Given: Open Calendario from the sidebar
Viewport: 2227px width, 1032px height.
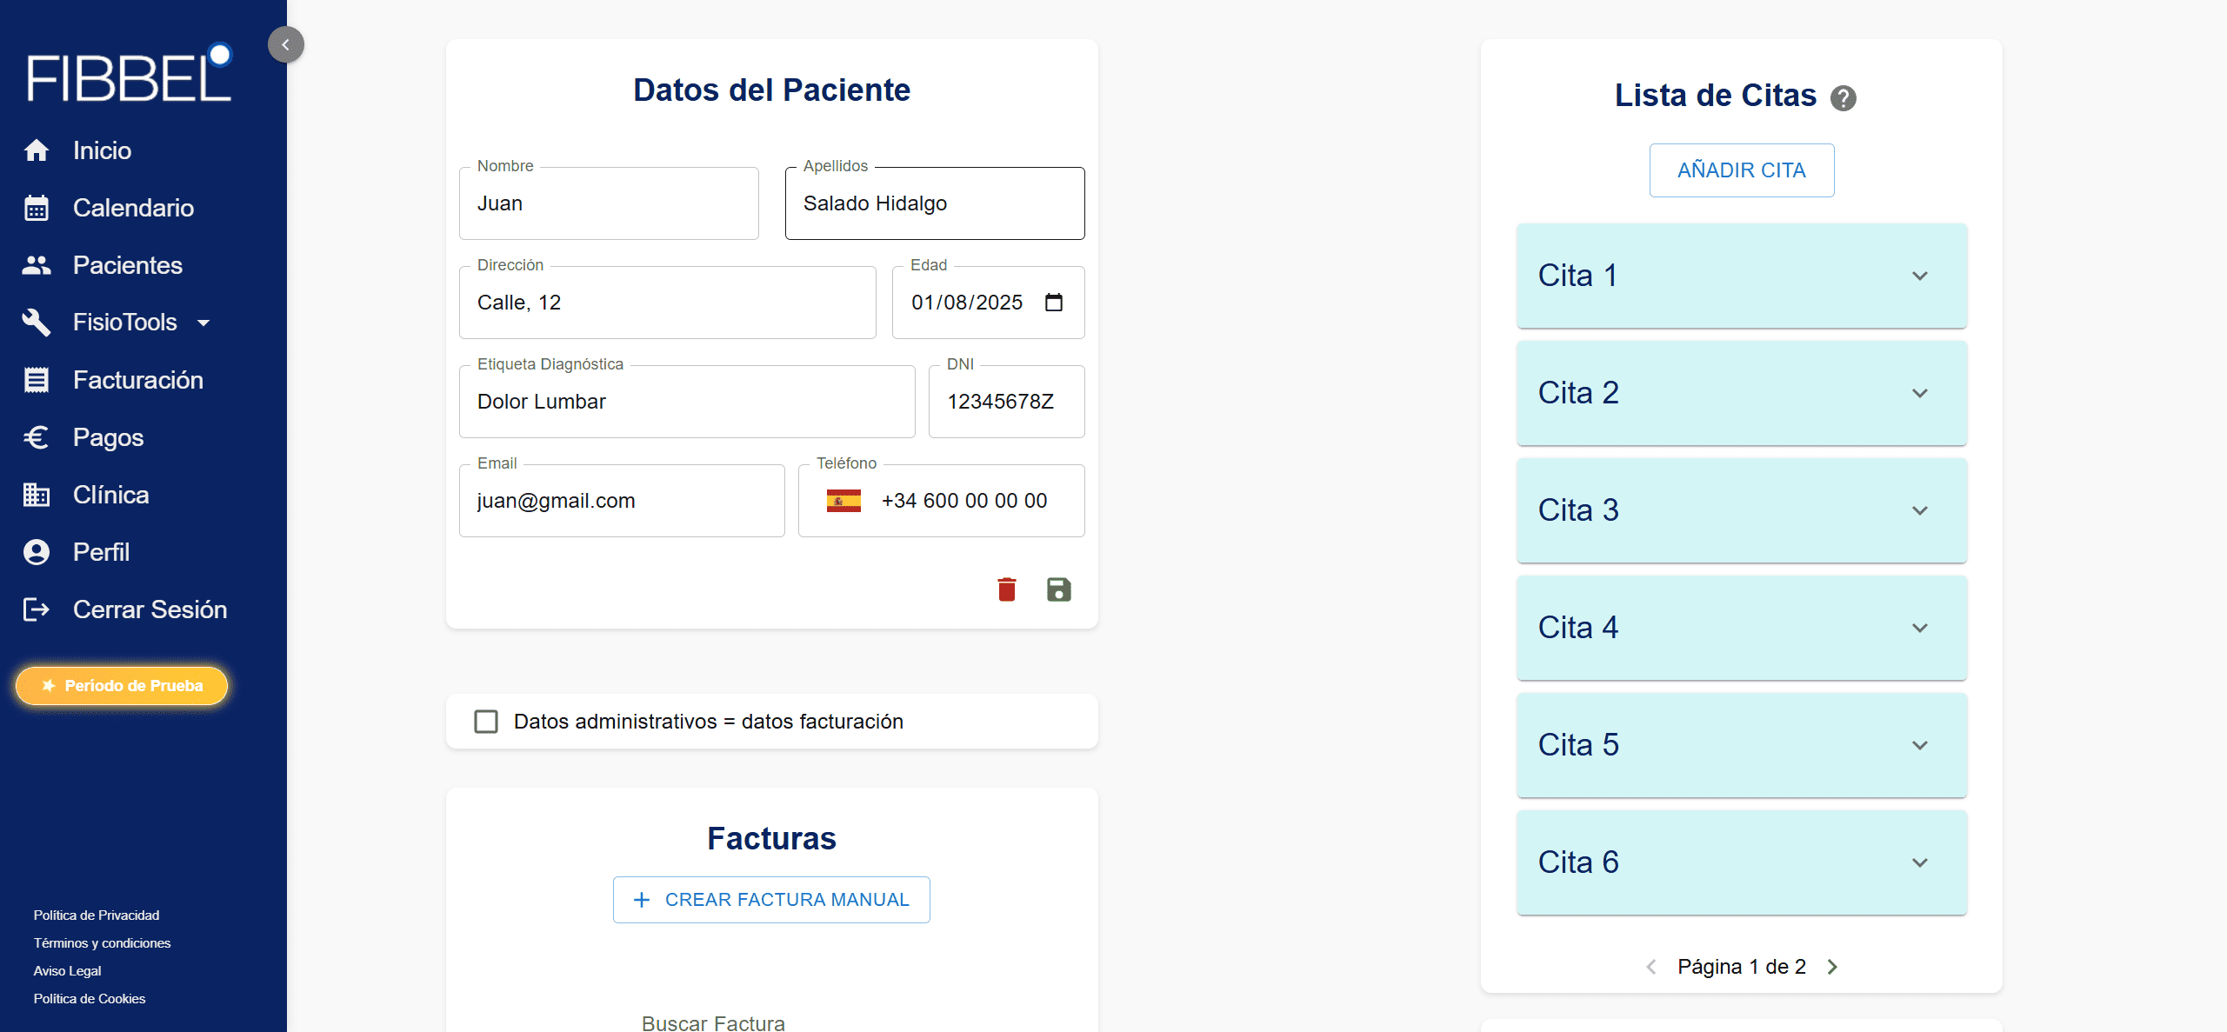Looking at the screenshot, I should point(132,208).
